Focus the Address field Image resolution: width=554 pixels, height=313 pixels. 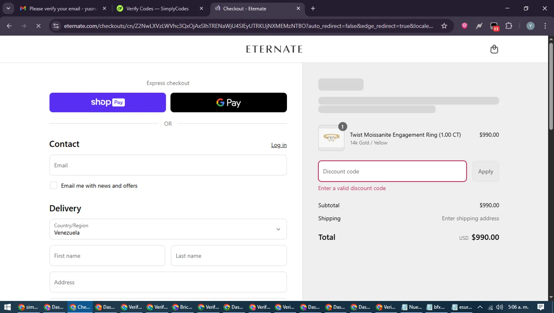click(168, 282)
